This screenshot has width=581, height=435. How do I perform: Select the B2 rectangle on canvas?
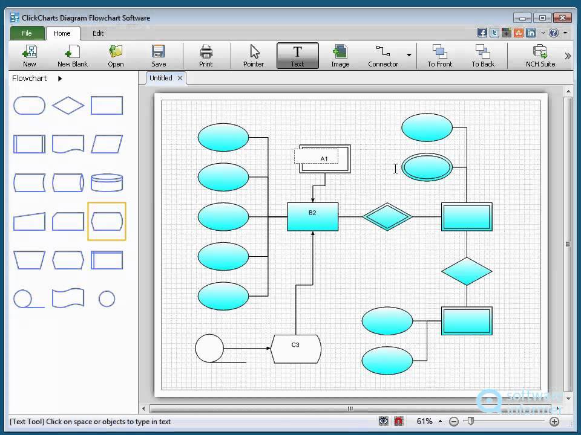313,217
